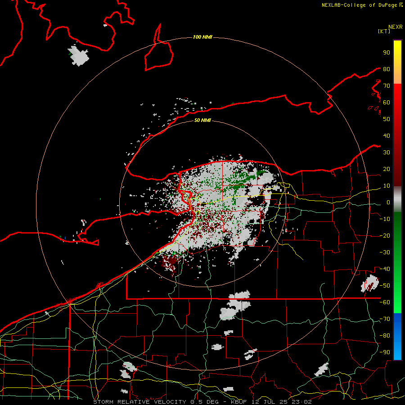Viewport: 405px width, 405px height.
Task: Click the 60 knot scale value
Action: tap(387, 103)
